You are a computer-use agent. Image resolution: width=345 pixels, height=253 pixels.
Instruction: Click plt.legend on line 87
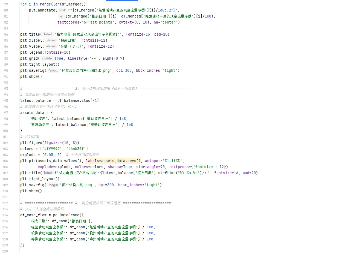31,53
